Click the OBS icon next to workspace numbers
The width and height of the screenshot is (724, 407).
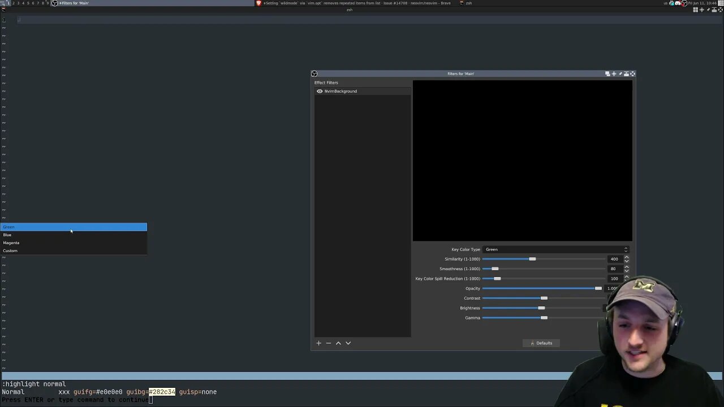[x=54, y=3]
